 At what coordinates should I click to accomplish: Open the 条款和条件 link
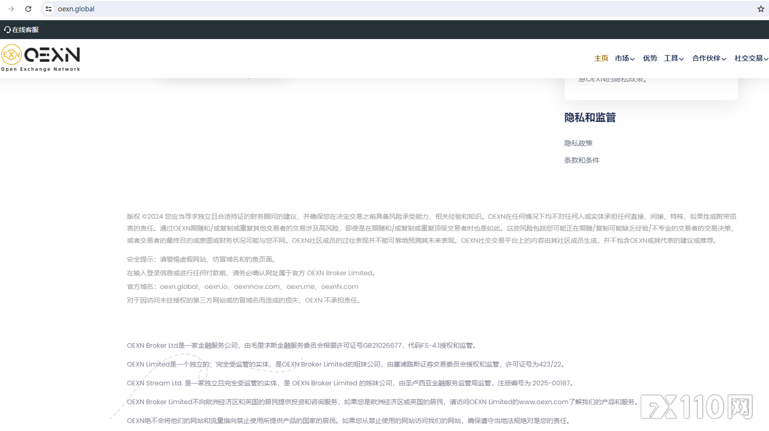click(x=582, y=160)
